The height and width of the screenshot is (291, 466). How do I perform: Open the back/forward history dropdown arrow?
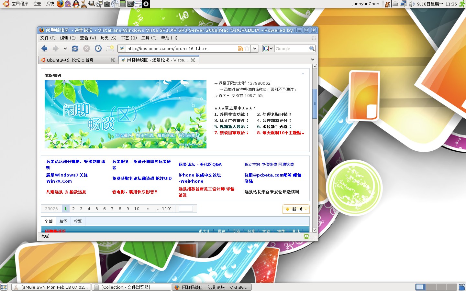point(65,48)
